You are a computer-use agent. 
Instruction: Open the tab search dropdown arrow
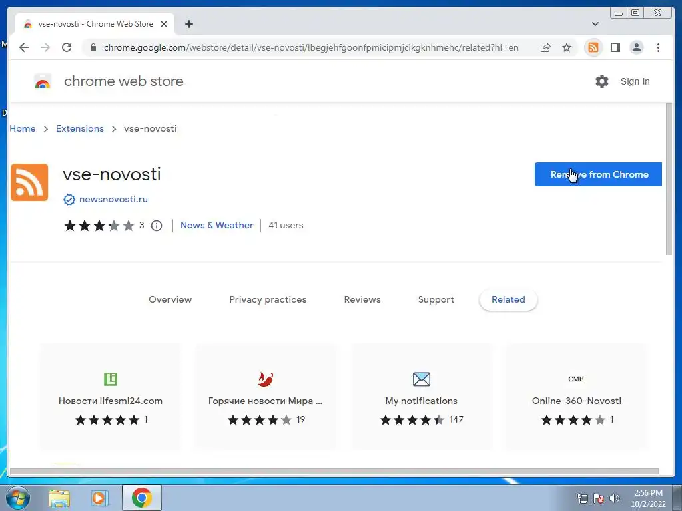click(595, 24)
